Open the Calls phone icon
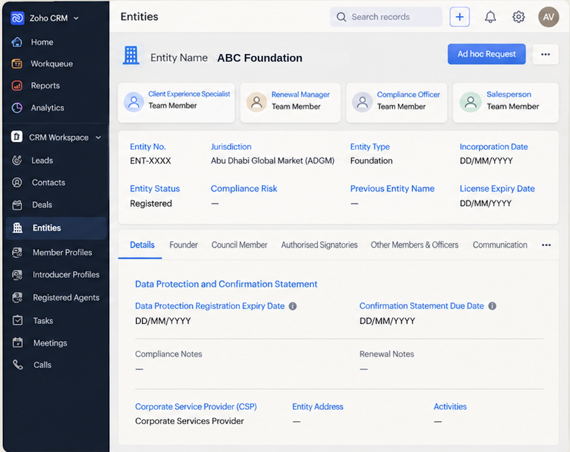The image size is (570, 452). [17, 365]
